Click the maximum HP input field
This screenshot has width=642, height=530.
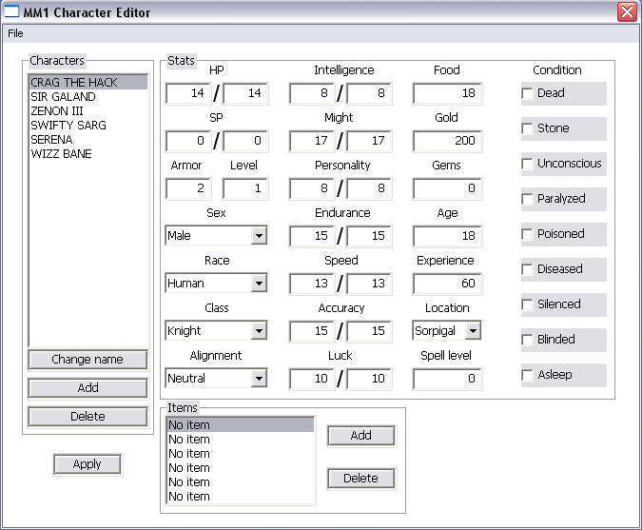245,93
